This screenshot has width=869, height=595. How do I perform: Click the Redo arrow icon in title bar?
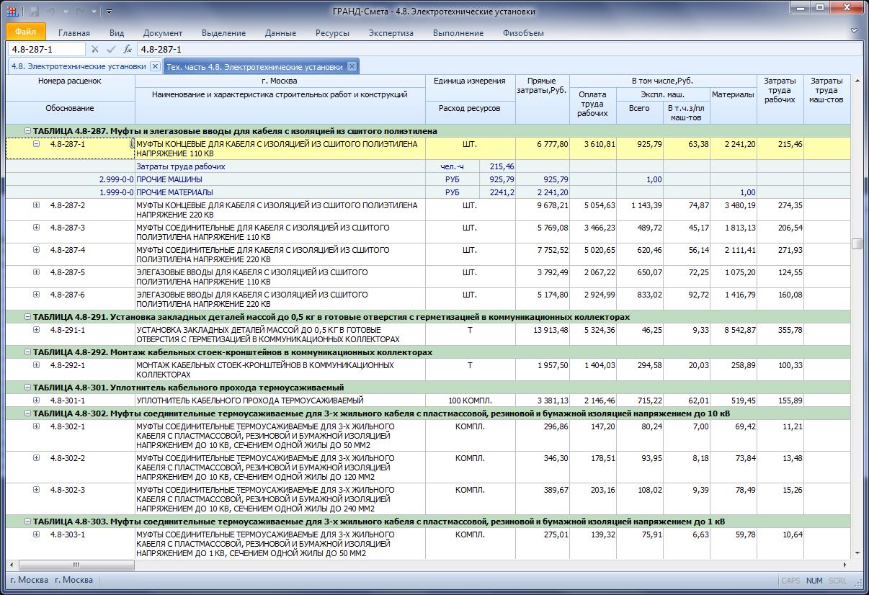pos(79,12)
